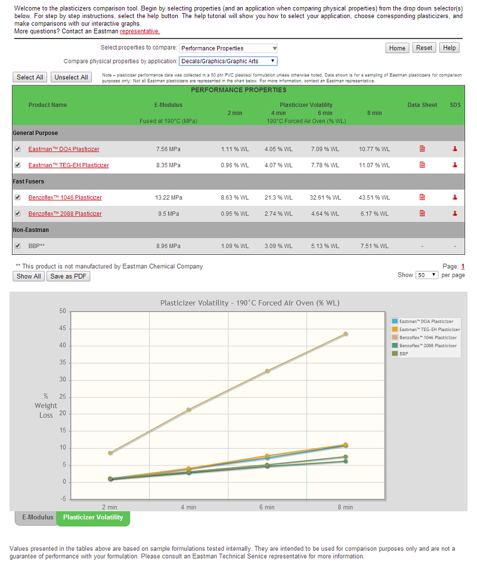Viewport: 477px width, 565px height.
Task: Click Eastman DOA Plasticizer legend color swatch
Action: [x=395, y=321]
